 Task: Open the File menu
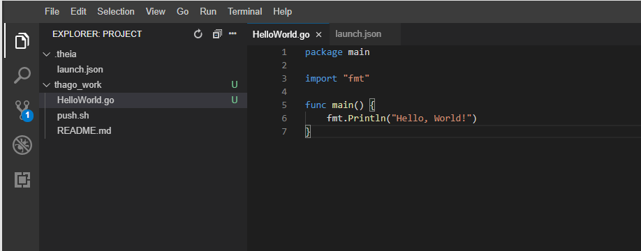coord(52,11)
